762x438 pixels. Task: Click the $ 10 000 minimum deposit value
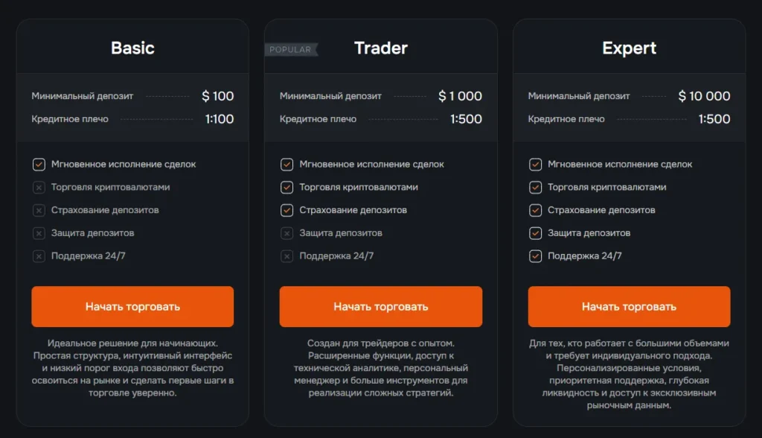(704, 96)
